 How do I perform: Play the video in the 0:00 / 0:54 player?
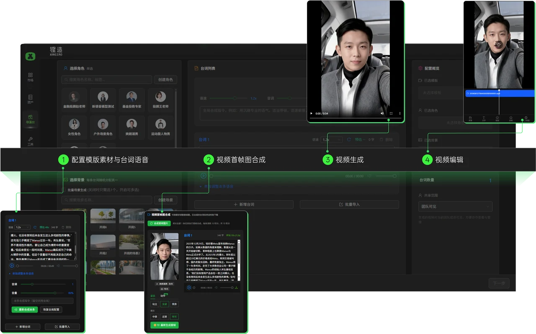click(x=311, y=113)
